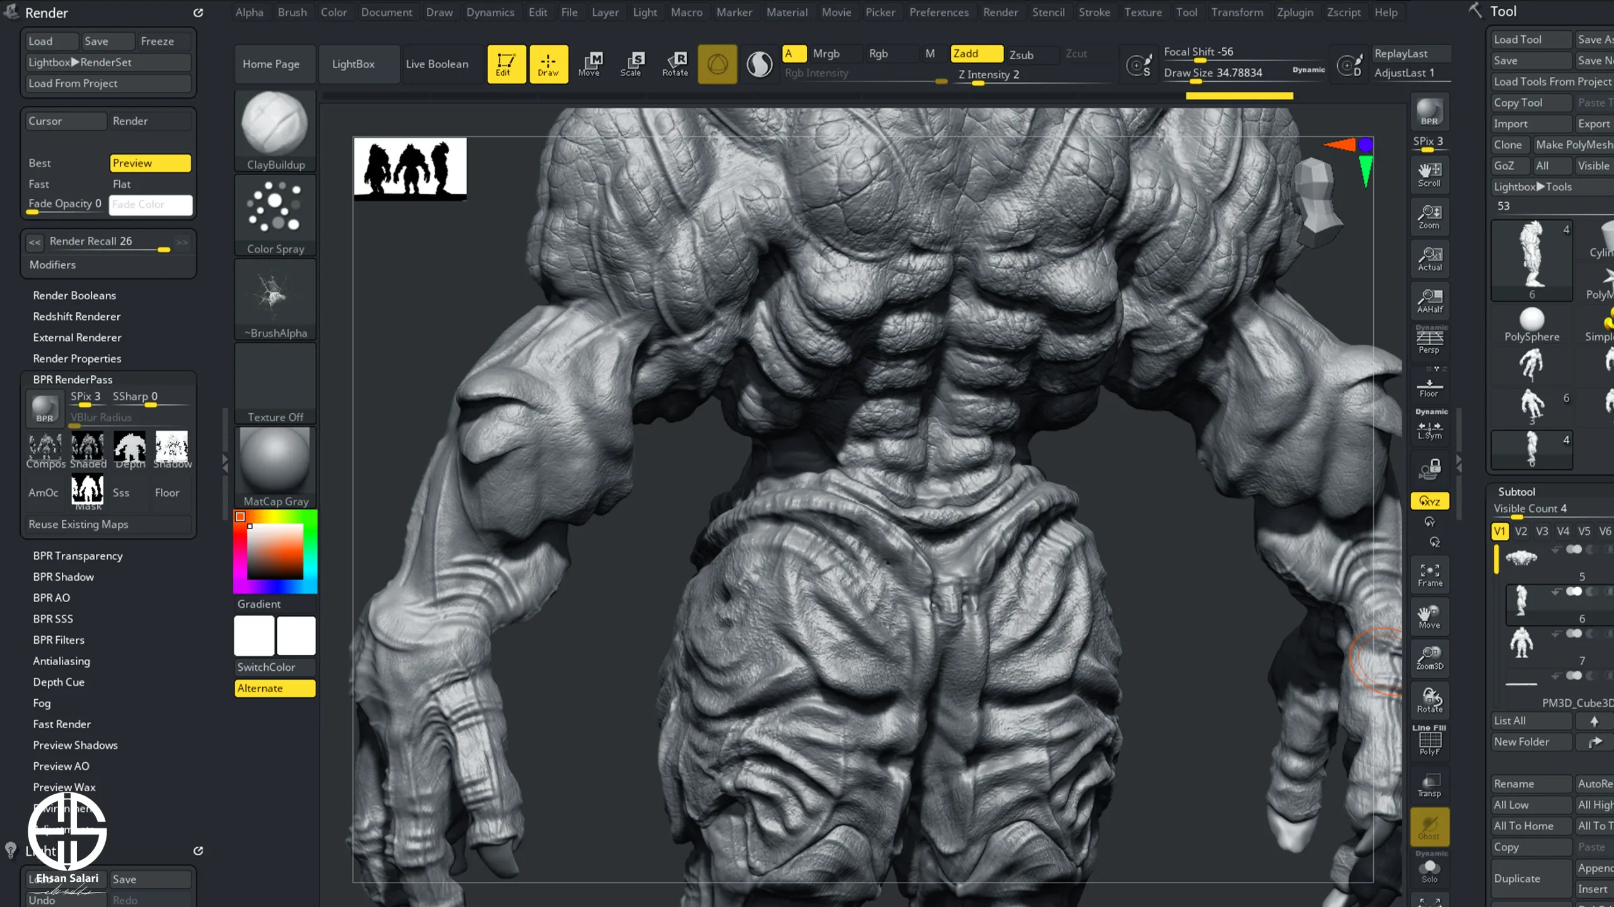Viewport: 1614px width, 907px height.
Task: Switch to Scale transform tool
Action: click(632, 64)
